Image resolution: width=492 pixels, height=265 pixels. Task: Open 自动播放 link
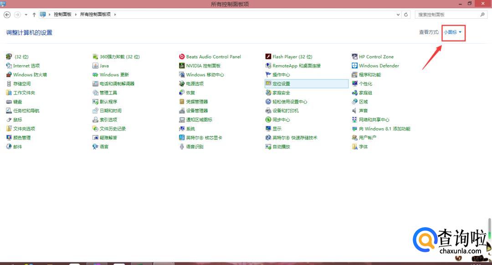click(x=281, y=146)
